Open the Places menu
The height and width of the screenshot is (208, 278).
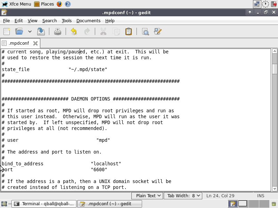click(44, 4)
